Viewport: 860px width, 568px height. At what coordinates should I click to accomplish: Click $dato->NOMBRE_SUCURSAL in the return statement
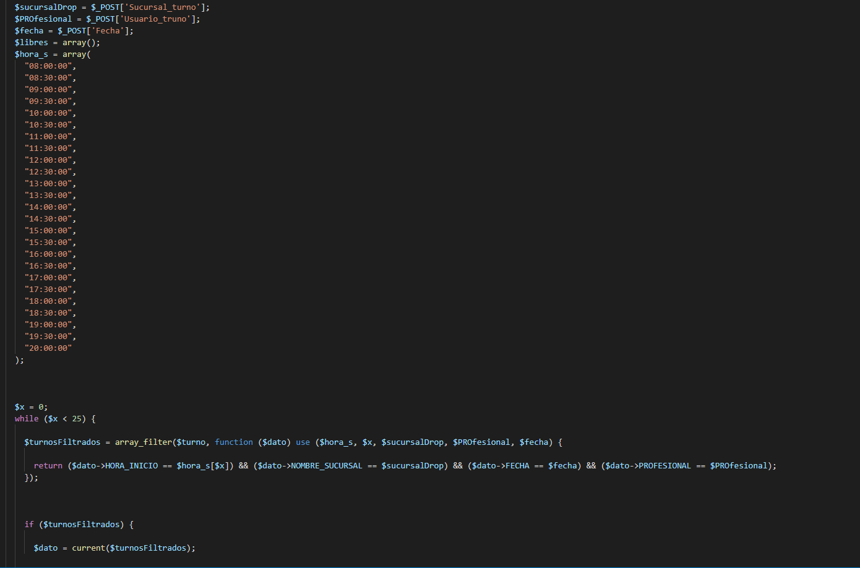pos(310,466)
